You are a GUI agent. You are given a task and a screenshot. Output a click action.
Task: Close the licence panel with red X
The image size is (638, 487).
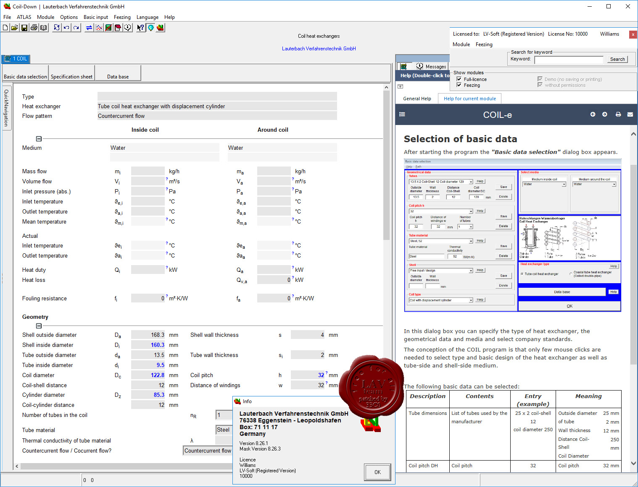633,34
